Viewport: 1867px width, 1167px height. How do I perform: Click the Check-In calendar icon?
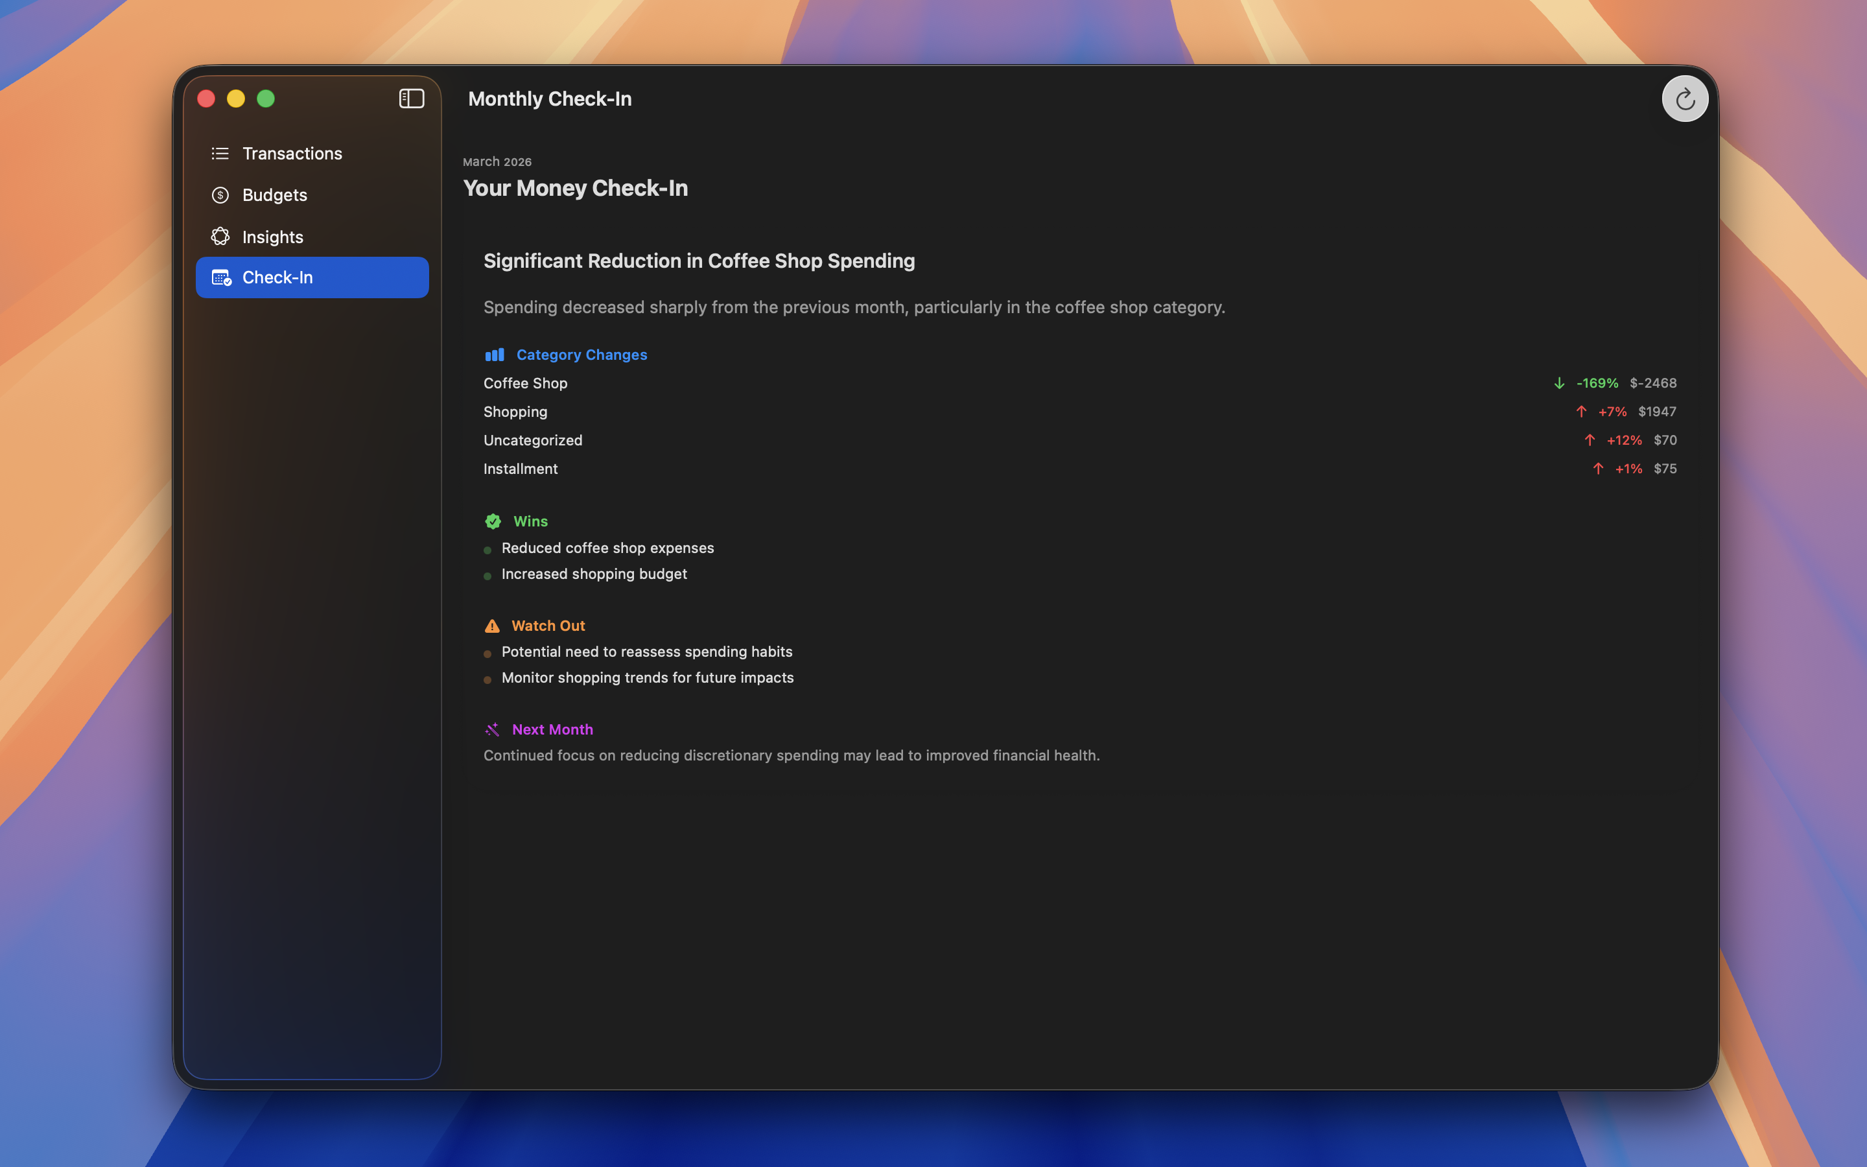(222, 277)
